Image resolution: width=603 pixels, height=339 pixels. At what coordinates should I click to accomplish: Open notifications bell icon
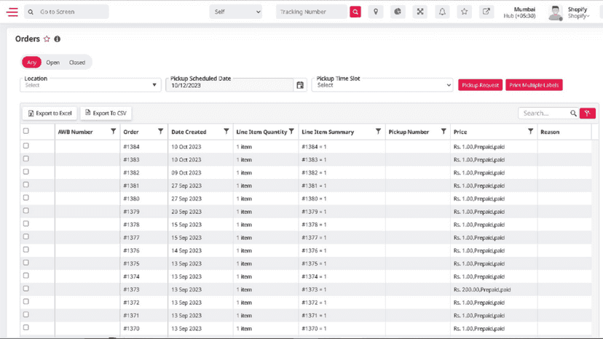[x=442, y=12]
